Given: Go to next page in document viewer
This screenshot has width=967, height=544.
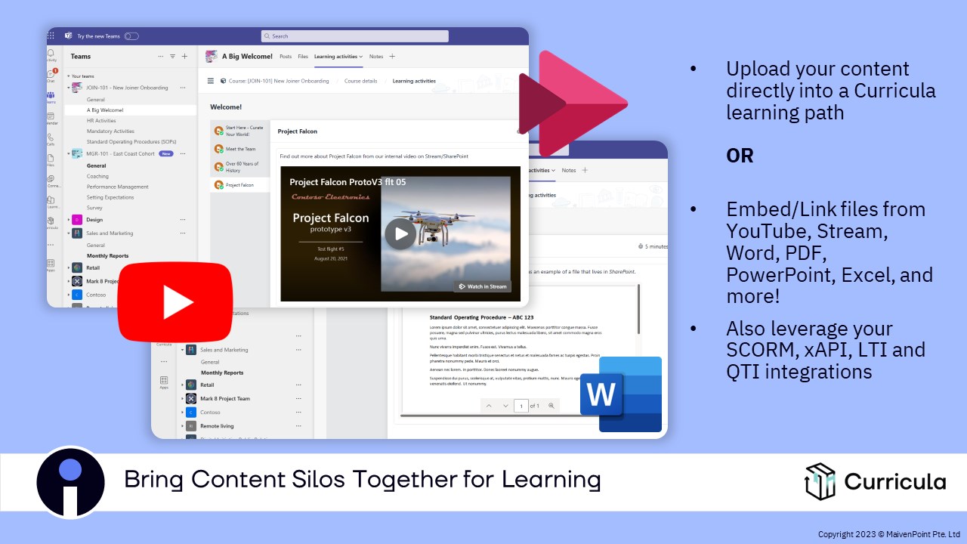Looking at the screenshot, I should [x=505, y=406].
